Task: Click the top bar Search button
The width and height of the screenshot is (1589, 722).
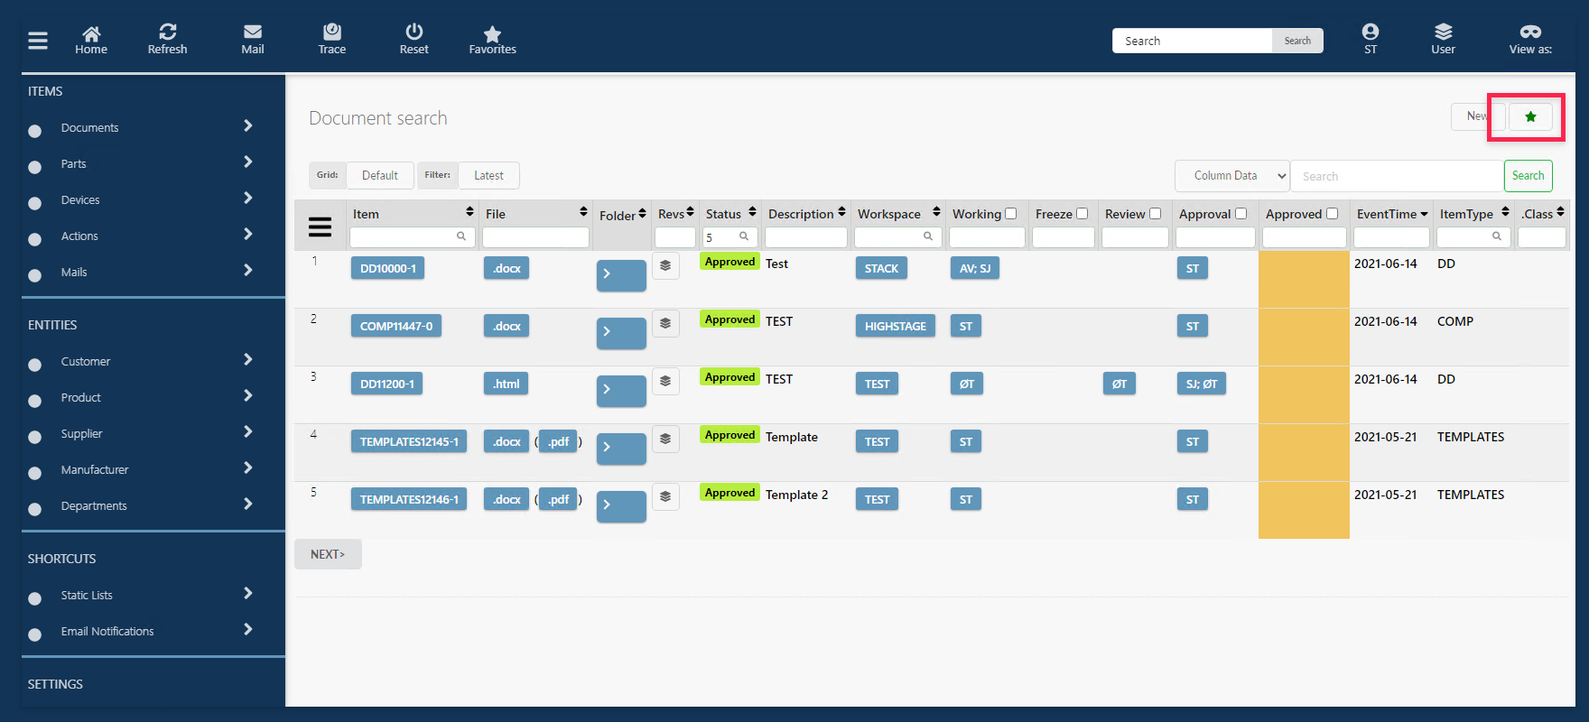Action: click(x=1297, y=41)
